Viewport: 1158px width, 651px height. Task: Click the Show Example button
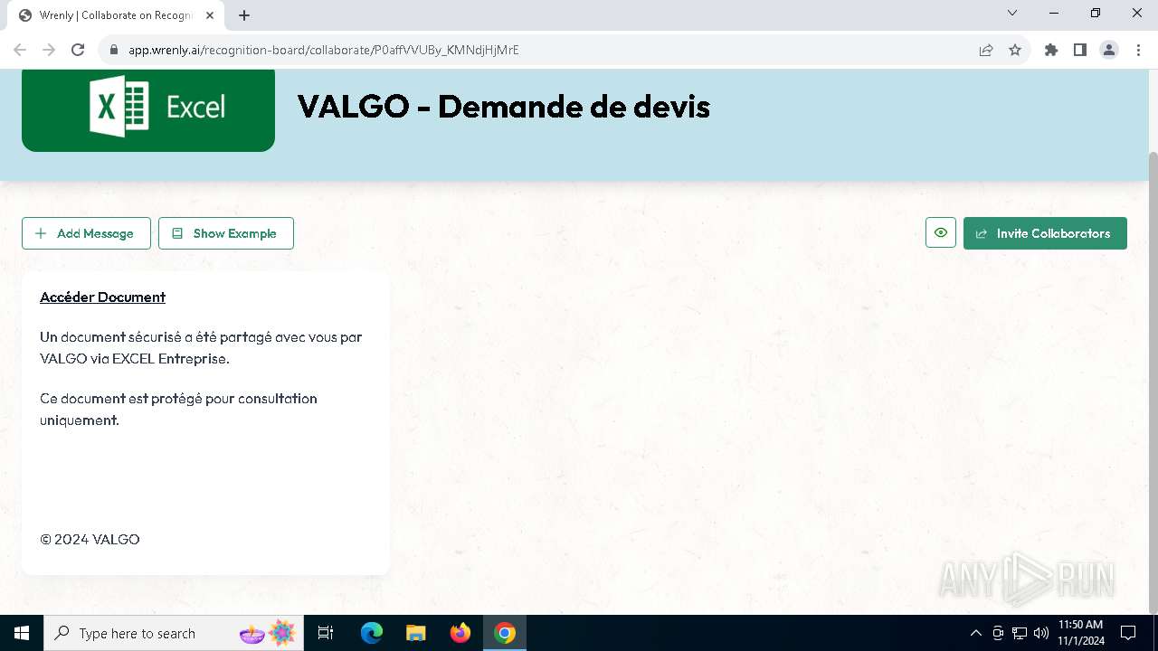(226, 233)
